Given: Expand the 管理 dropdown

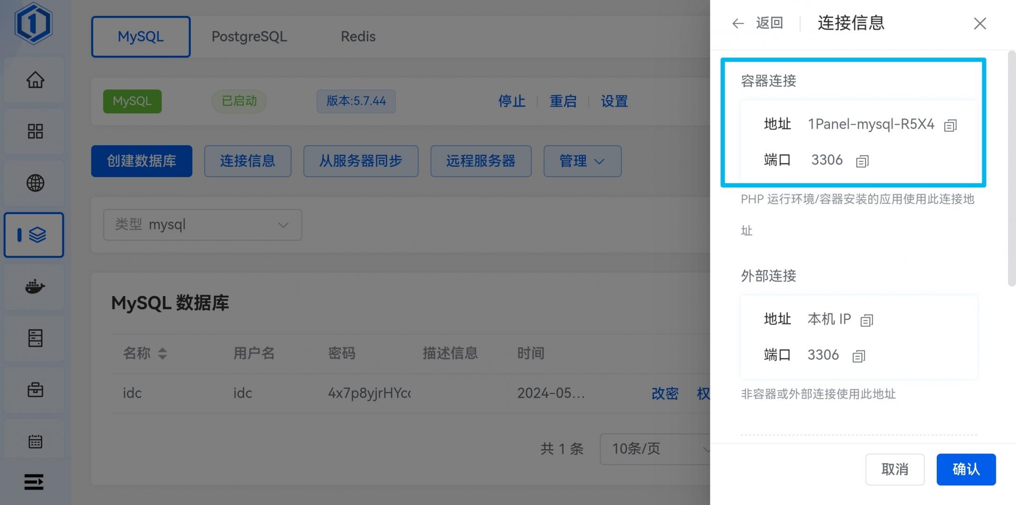Looking at the screenshot, I should [583, 161].
